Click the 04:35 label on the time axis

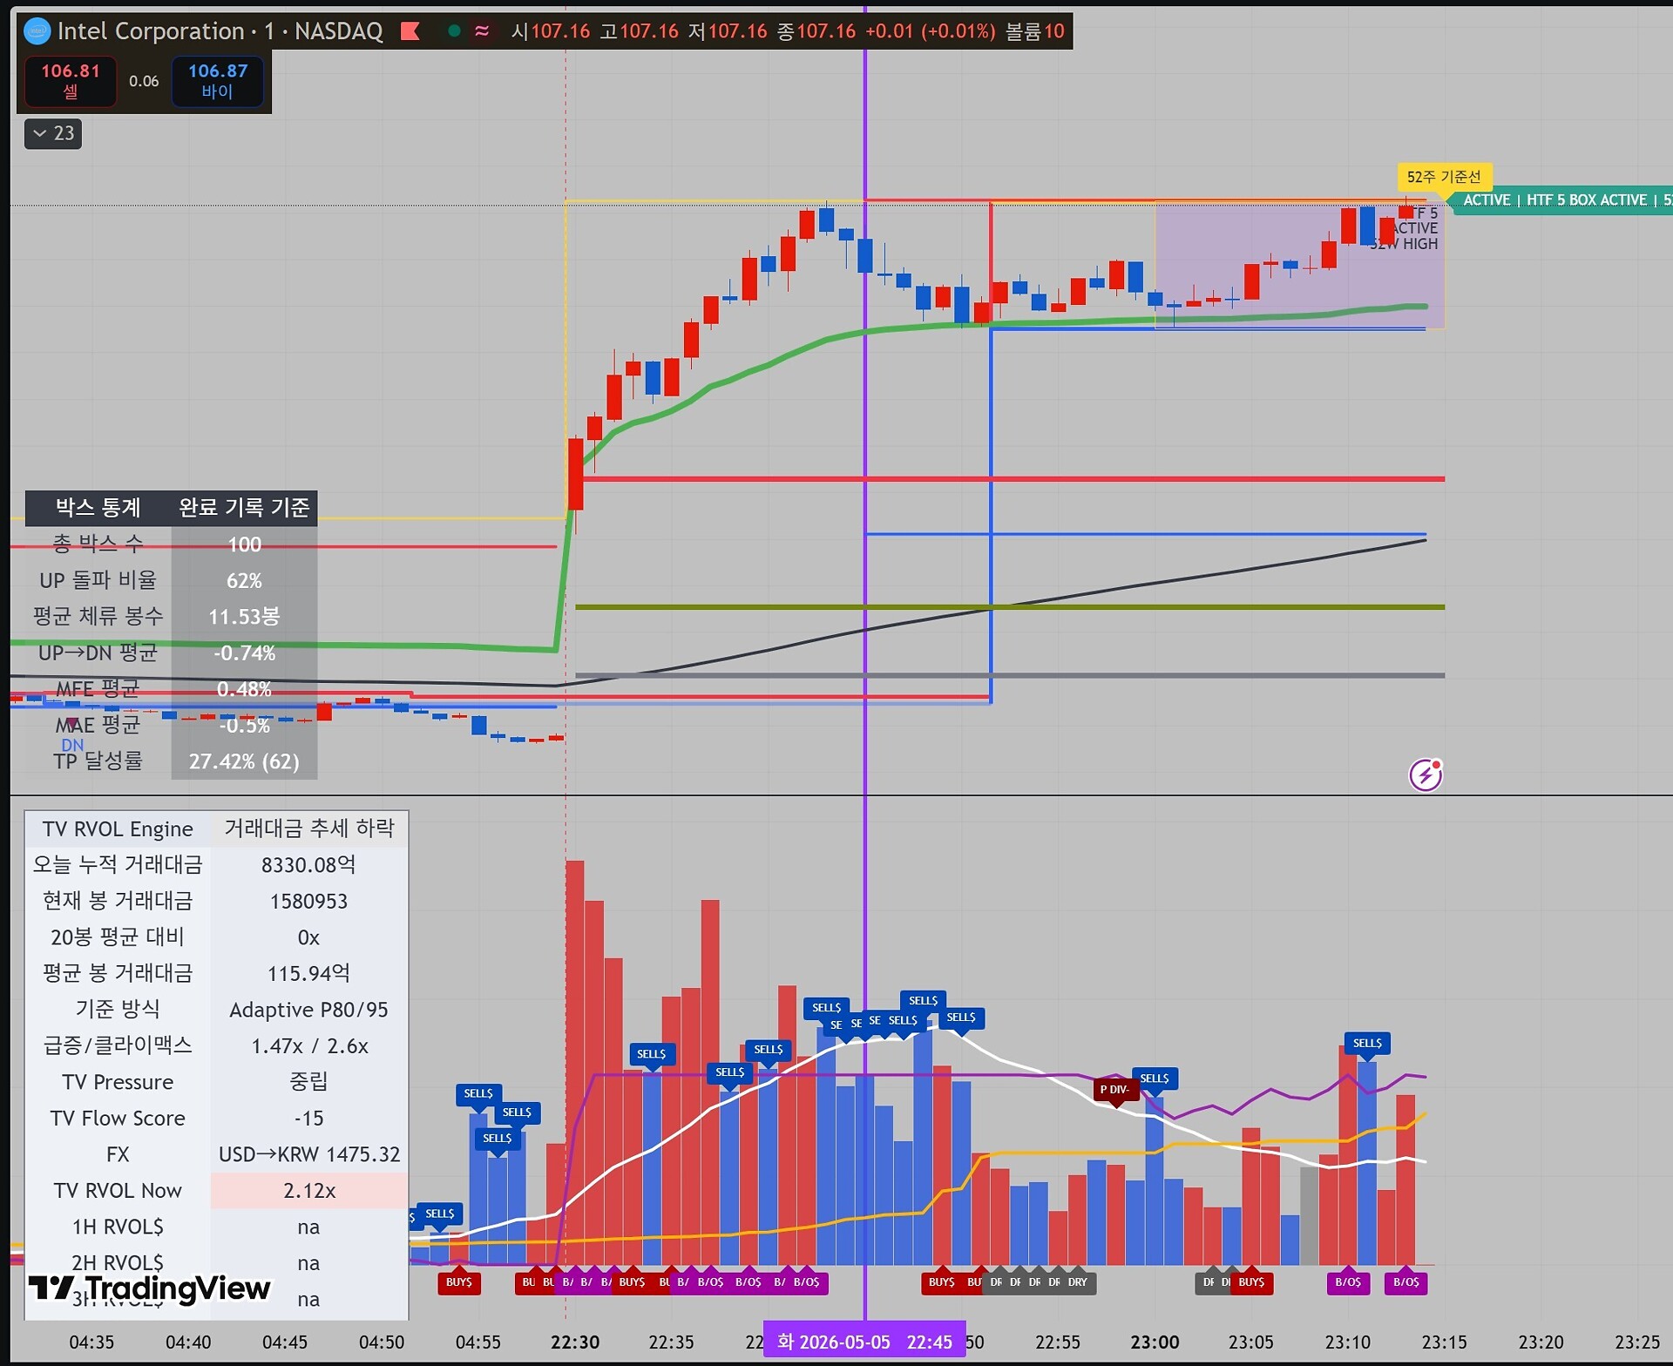[91, 1342]
